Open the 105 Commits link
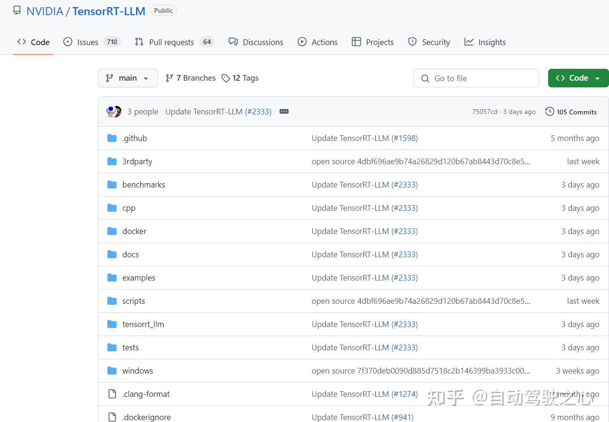This screenshot has width=609, height=422. pos(571,112)
